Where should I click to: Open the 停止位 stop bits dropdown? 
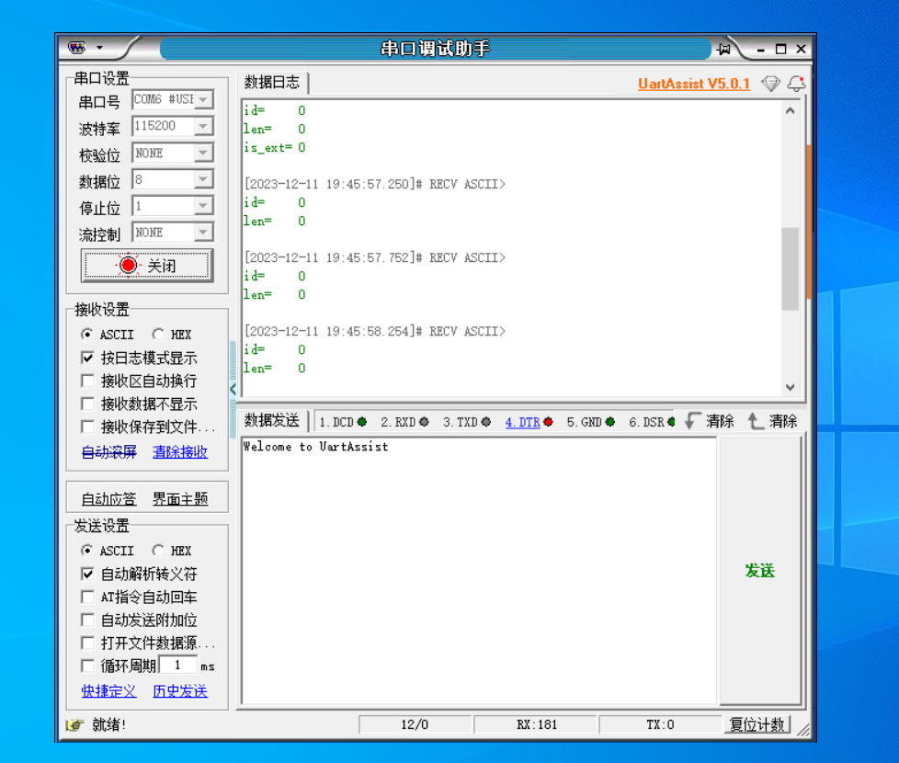pyautogui.click(x=203, y=206)
